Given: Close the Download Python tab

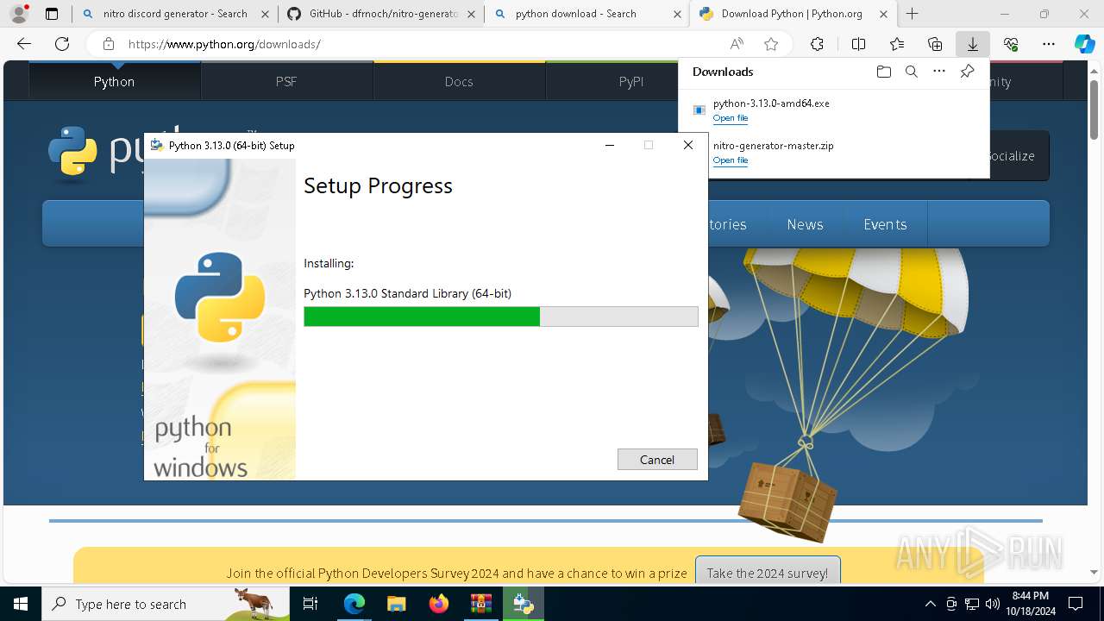Looking at the screenshot, I should (x=882, y=14).
